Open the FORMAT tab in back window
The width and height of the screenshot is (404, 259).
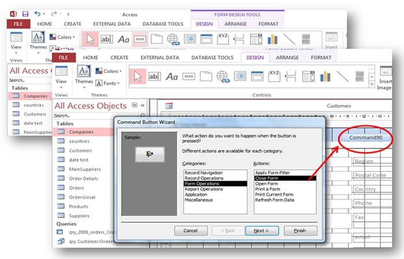click(268, 24)
